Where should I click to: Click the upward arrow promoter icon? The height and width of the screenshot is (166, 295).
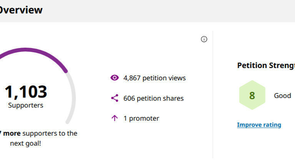114,118
